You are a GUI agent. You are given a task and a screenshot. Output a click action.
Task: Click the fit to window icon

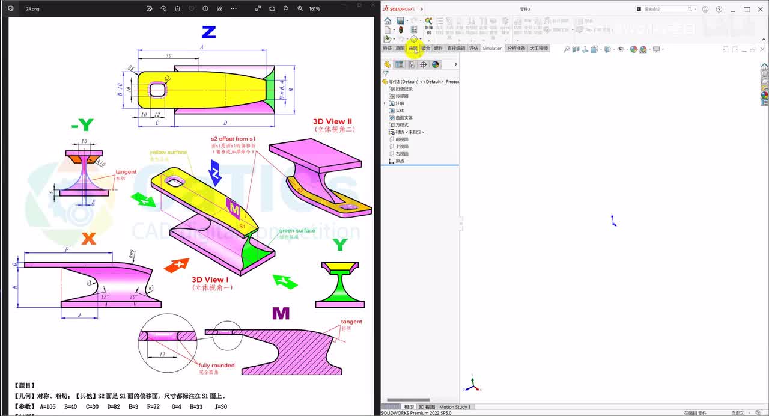272,8
